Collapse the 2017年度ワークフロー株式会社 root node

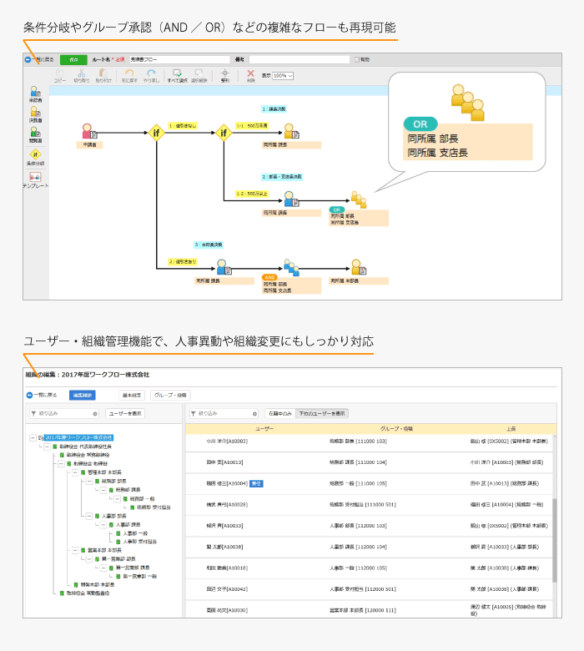(33, 437)
